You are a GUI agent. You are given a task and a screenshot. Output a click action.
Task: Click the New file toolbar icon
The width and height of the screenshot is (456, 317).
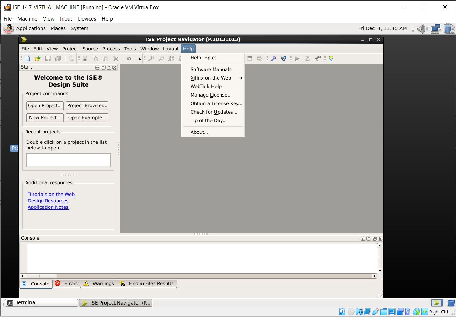27,59
